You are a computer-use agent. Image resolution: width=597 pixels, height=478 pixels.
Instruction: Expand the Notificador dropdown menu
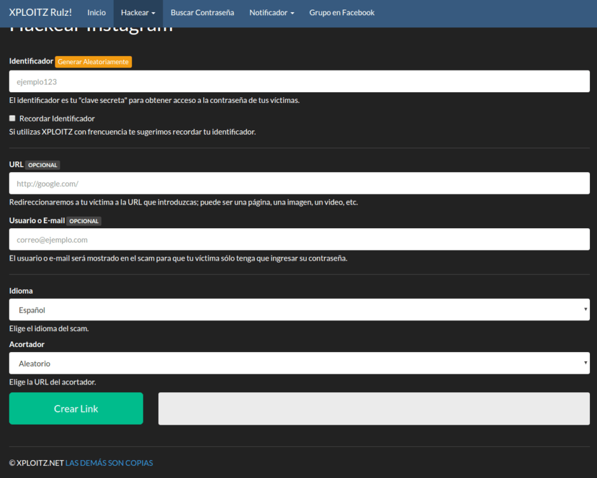271,13
